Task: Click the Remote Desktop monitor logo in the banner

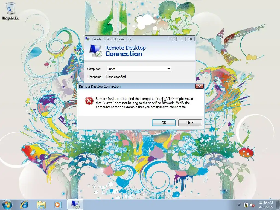Action: 95,51
